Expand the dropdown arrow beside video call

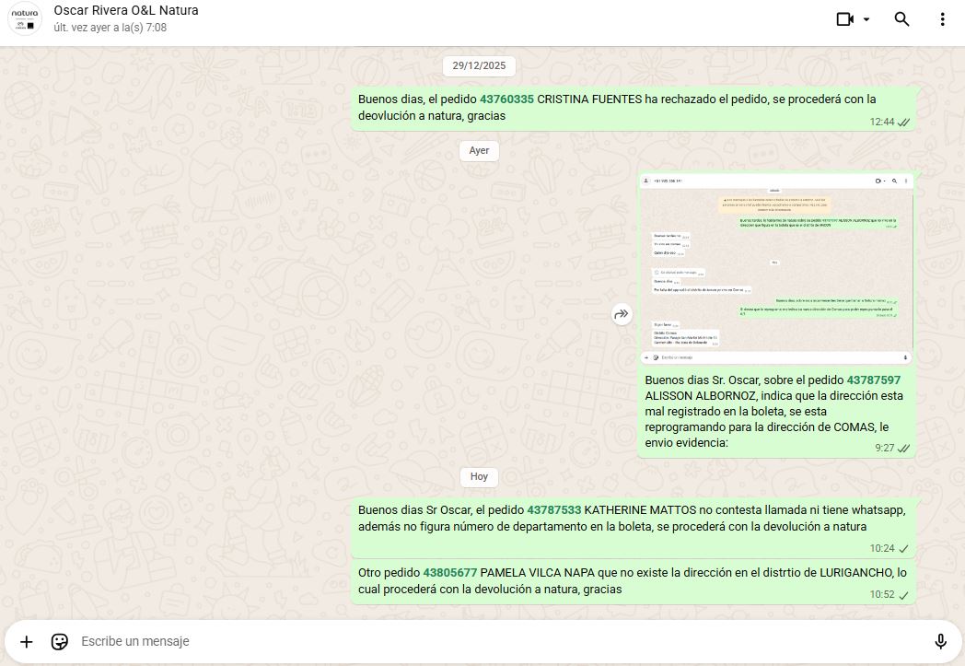(866, 19)
